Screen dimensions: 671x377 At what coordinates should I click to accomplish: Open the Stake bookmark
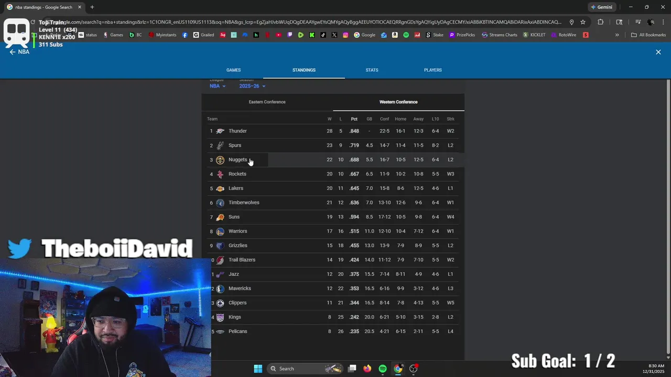pos(435,35)
